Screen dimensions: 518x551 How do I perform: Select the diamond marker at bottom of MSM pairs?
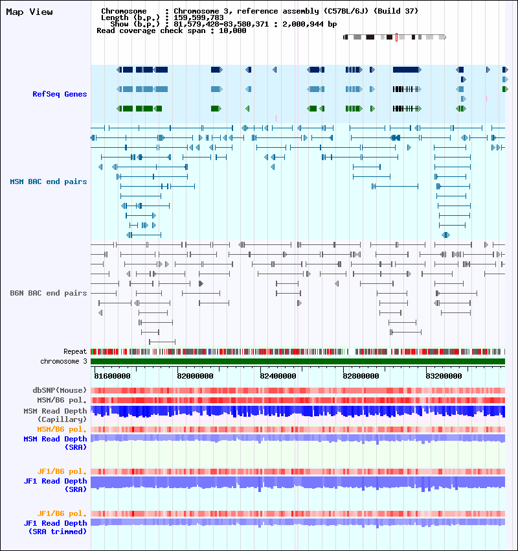coord(445,235)
